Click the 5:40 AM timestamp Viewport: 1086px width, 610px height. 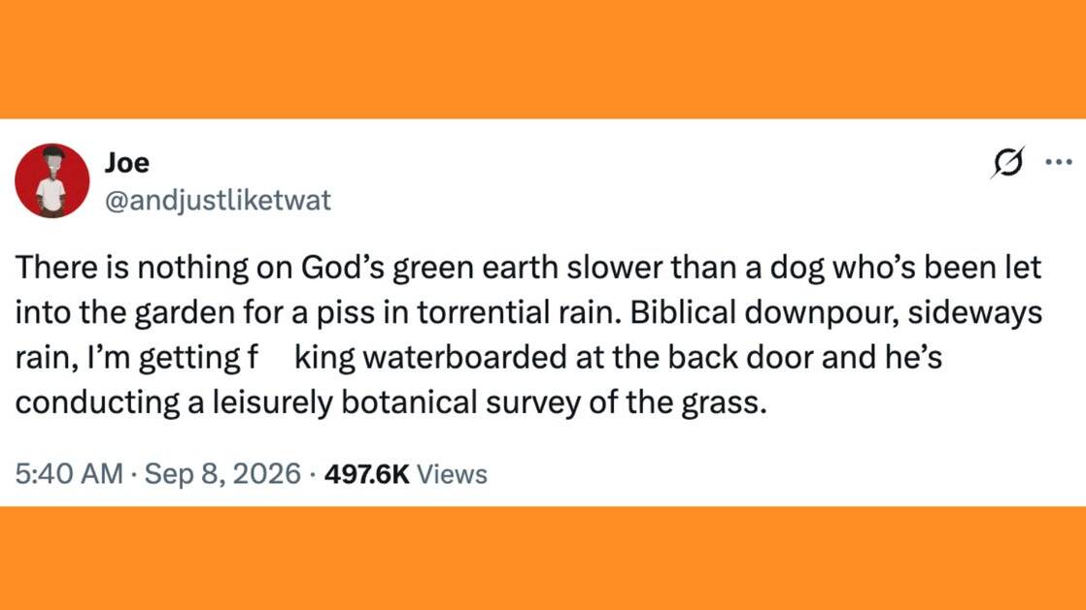pos(69,474)
